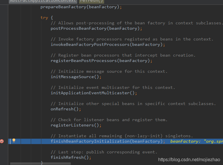Screen dimensions: 223x165
Task: Click the try keyword
Action: 44,18
